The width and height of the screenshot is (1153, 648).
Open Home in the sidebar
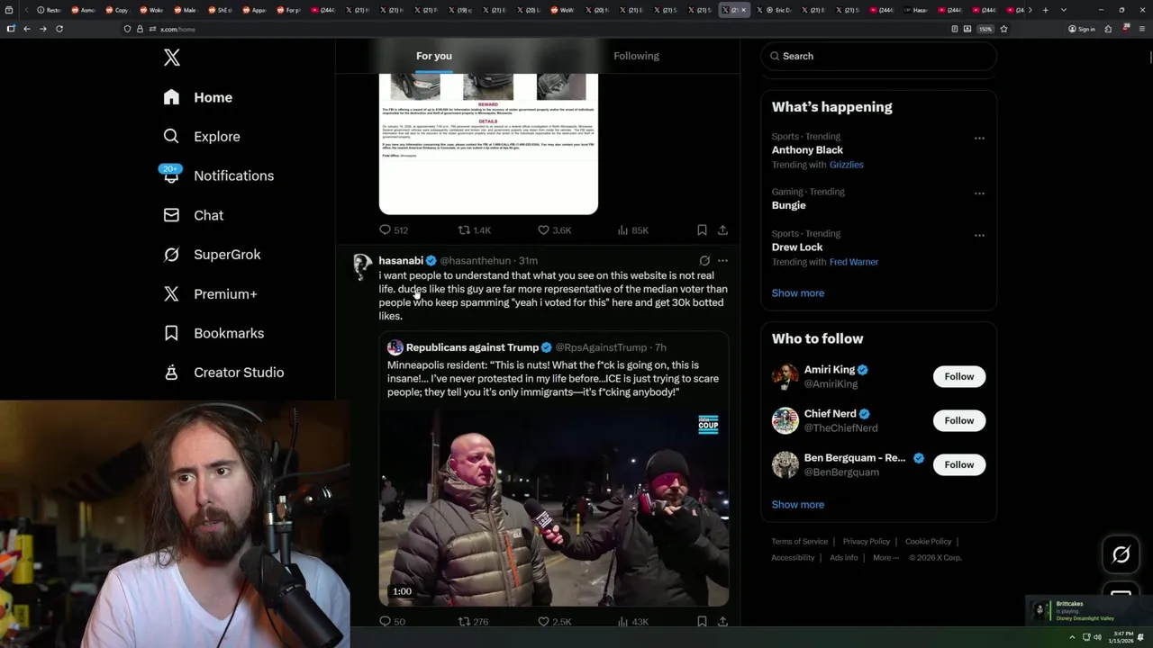tap(198, 97)
